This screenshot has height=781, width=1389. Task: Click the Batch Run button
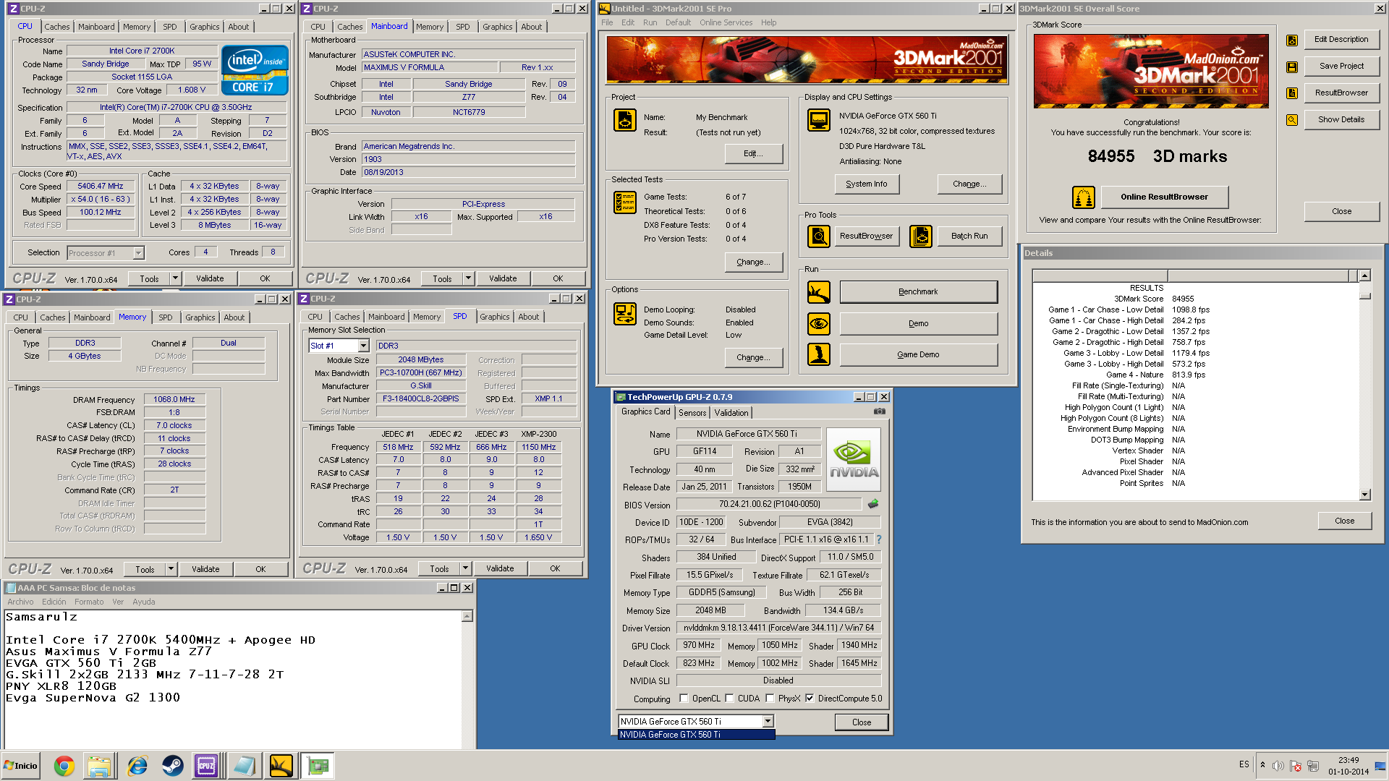(x=969, y=236)
